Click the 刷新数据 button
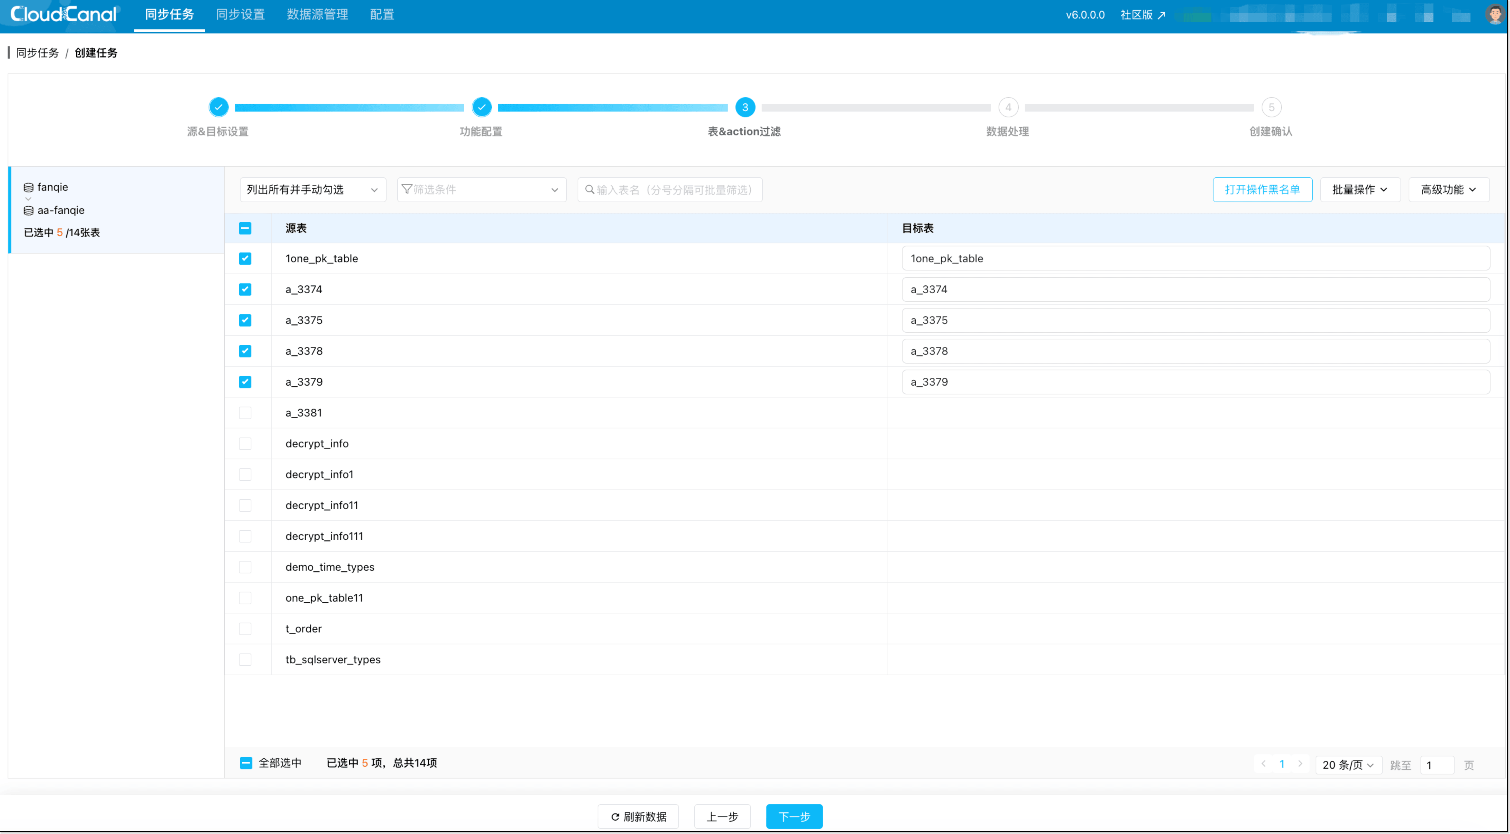This screenshot has height=834, width=1510. 638,817
